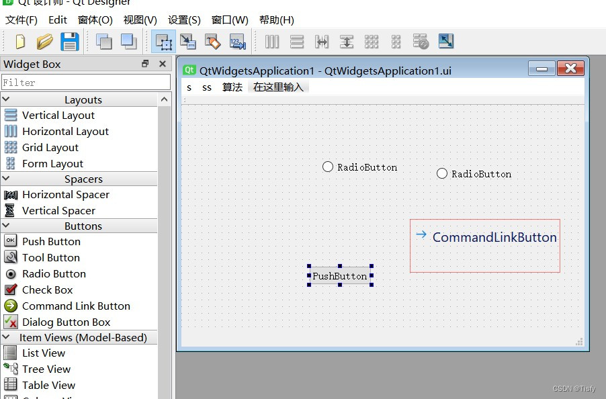Click the Adjust Size toolbar icon
The height and width of the screenshot is (399, 606).
coord(445,42)
